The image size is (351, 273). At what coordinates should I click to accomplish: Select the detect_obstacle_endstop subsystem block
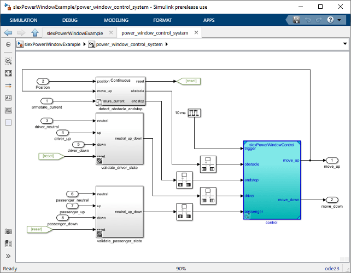pos(120,91)
